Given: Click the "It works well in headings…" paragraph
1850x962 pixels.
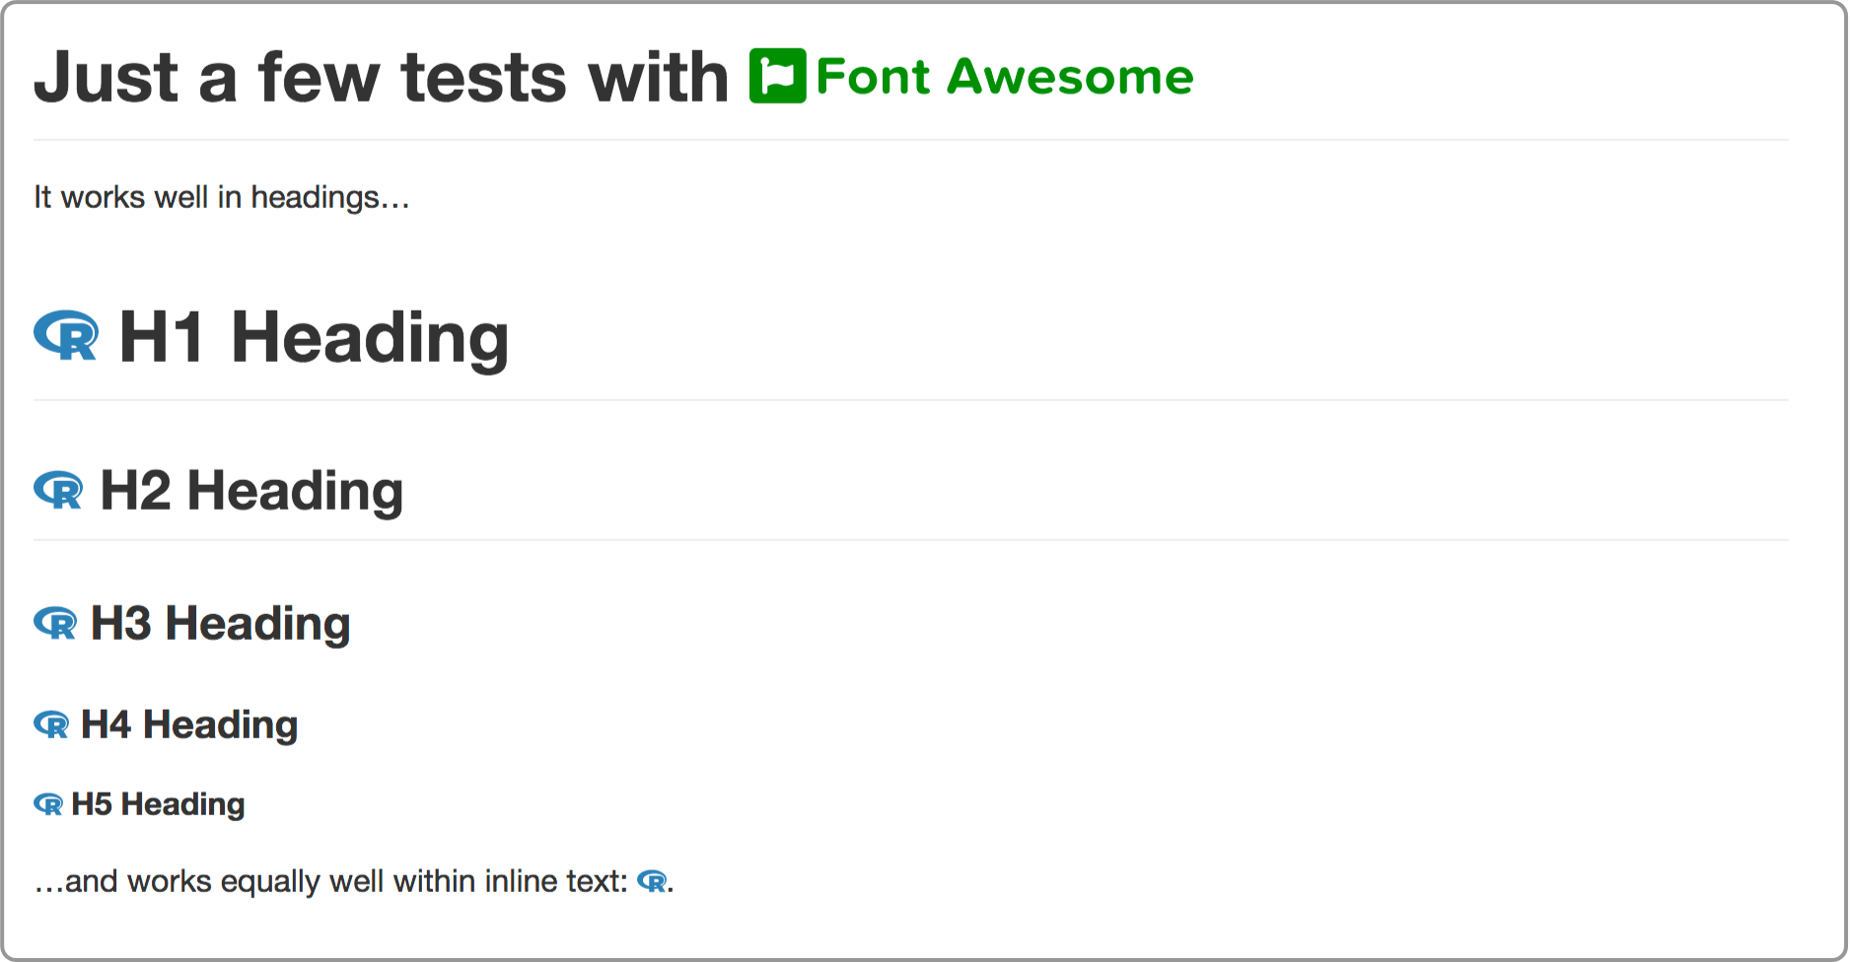Looking at the screenshot, I should coord(221,197).
